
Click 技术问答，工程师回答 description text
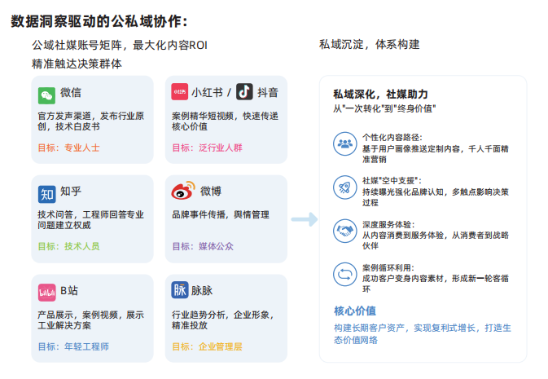(x=91, y=220)
